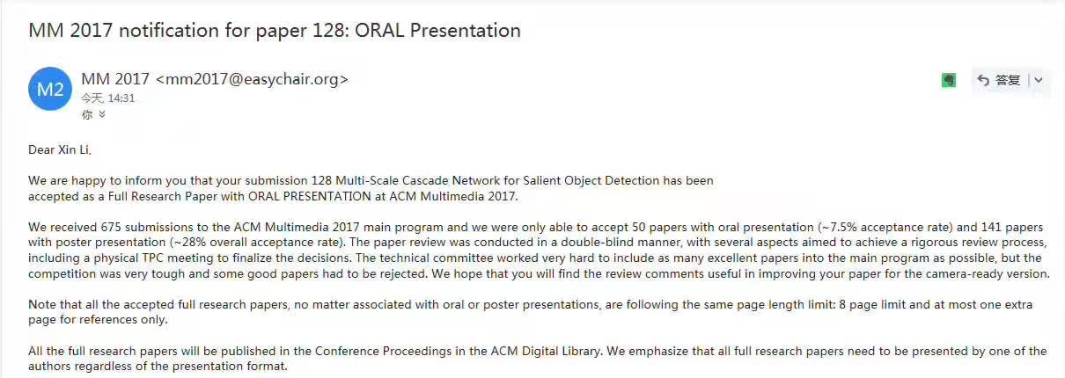Image resolution: width=1065 pixels, height=378 pixels.
Task: Click the greeting line Dear Xin Li
Action: point(60,149)
